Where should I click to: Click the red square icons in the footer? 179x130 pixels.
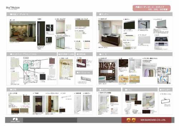131,120
